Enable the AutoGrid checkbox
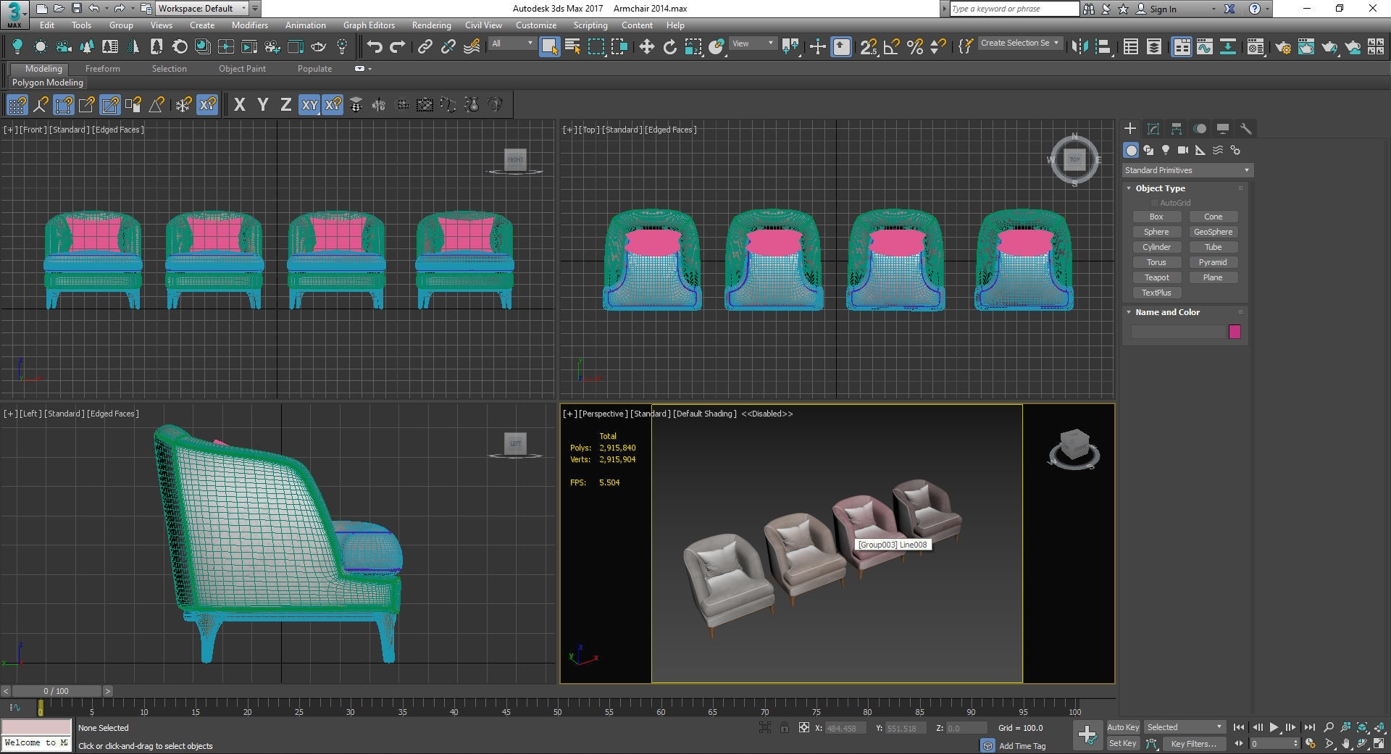This screenshot has height=754, width=1391. [1155, 203]
